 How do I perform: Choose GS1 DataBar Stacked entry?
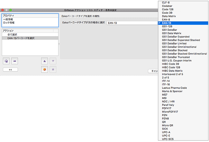point(183,50)
